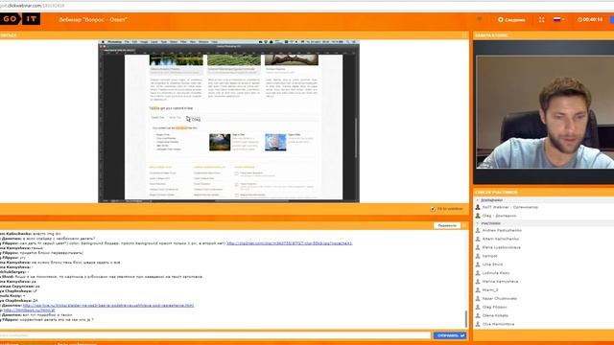Select participant 'kamool' in the list
This screenshot has height=345, width=614.
point(490,256)
